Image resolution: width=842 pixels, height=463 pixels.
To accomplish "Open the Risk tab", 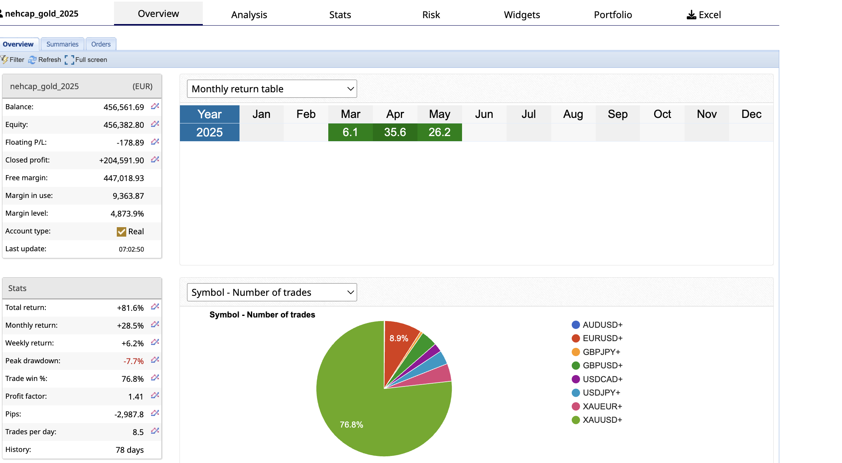I will (431, 15).
